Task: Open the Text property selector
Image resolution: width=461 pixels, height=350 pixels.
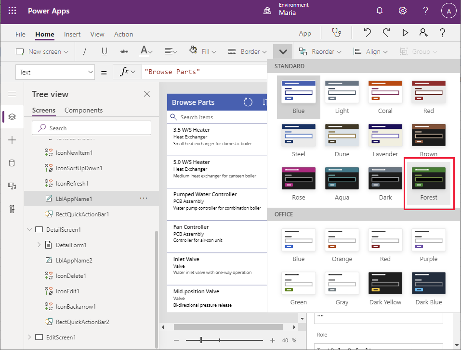Action: 55,72
